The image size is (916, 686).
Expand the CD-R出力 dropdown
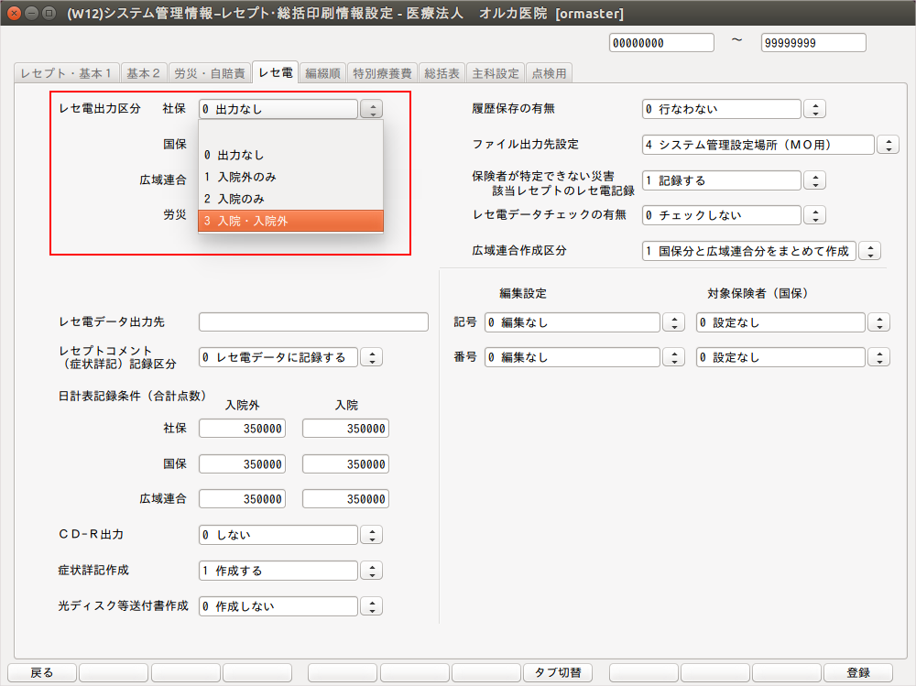pyautogui.click(x=372, y=535)
